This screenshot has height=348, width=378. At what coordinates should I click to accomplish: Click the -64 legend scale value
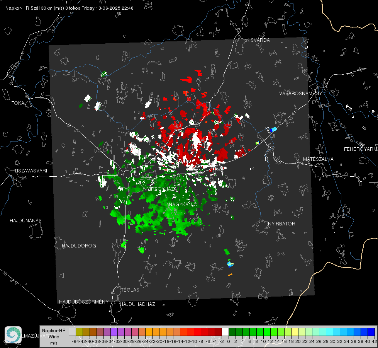click(76, 341)
